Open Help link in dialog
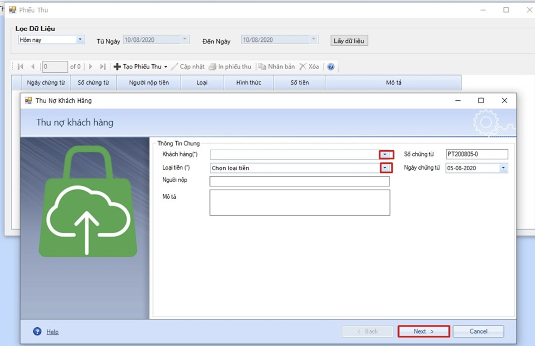The image size is (535, 346). click(53, 332)
